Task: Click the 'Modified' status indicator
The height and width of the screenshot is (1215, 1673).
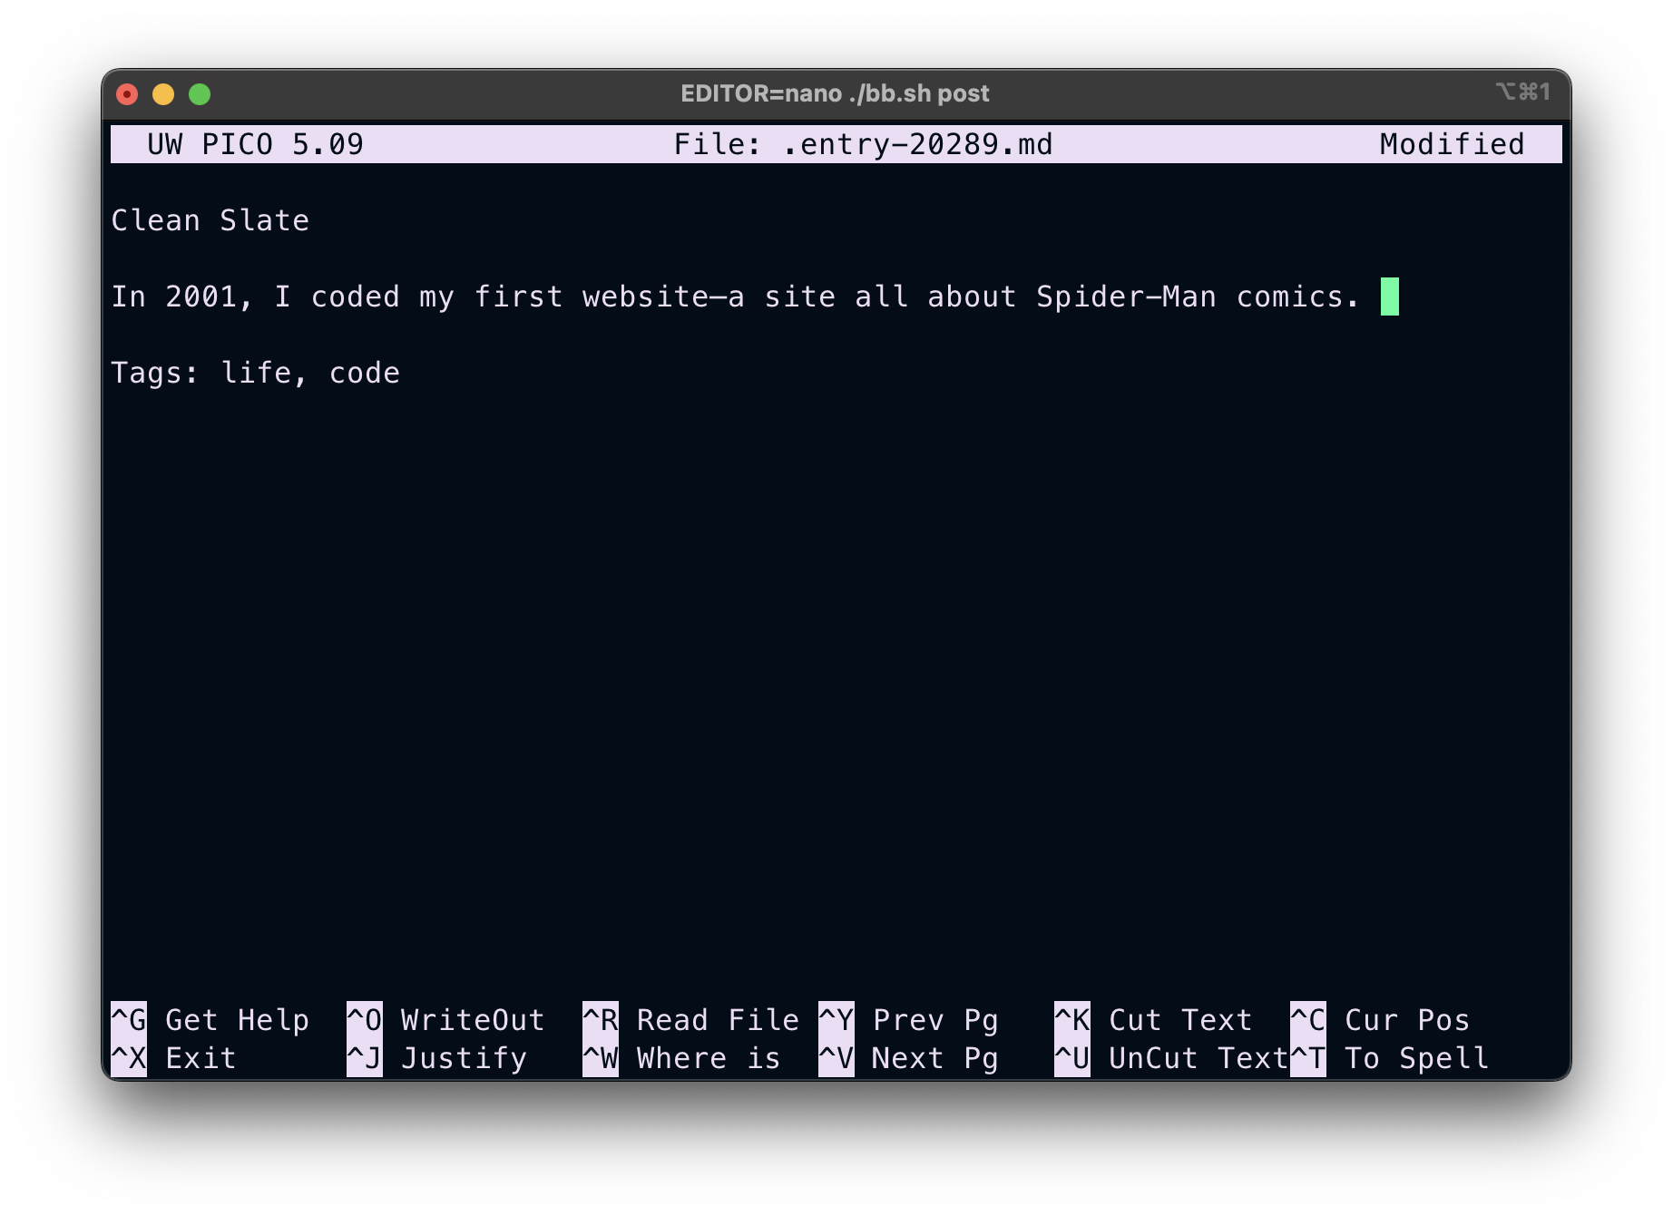Action: (x=1452, y=144)
